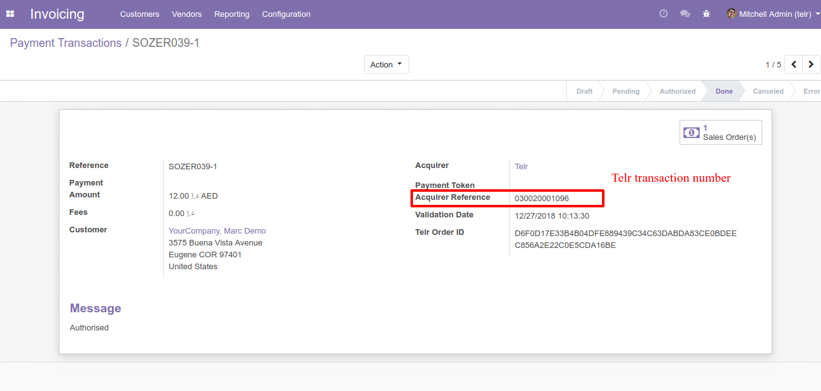Select Draft status stage
This screenshot has height=391, width=821.
point(584,91)
